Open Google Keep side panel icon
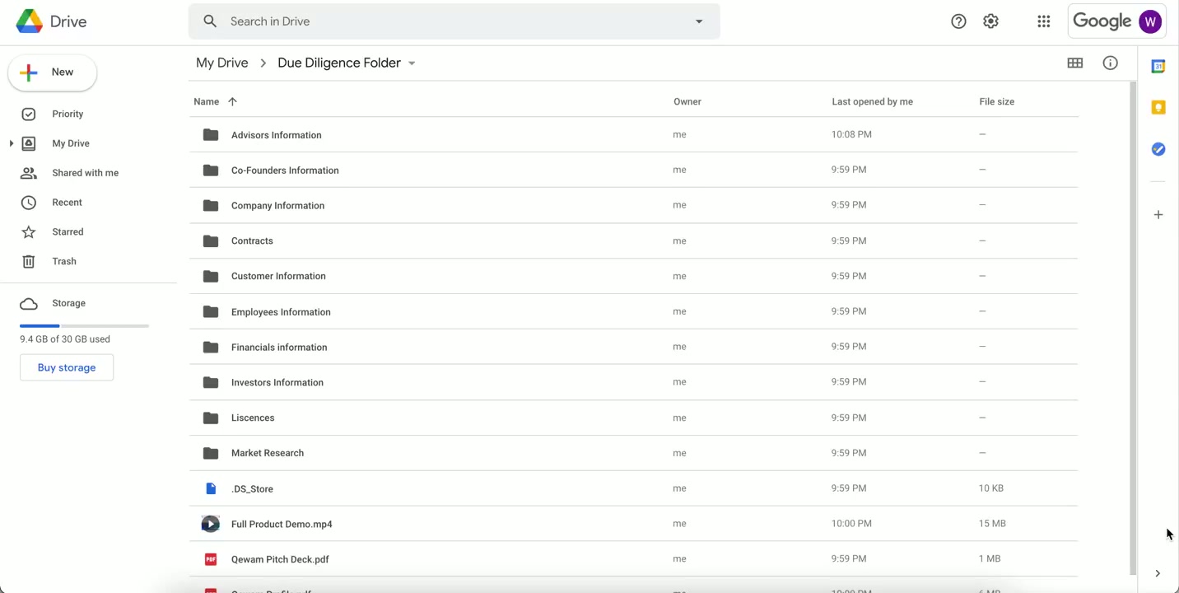 pos(1158,108)
